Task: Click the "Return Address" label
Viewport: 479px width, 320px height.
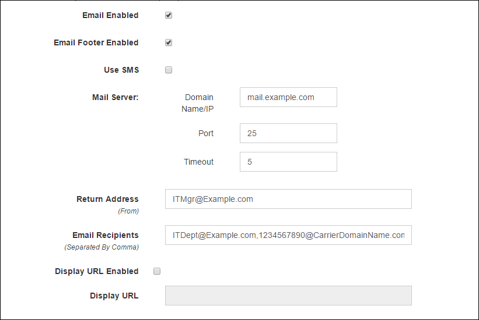Action: 107,199
